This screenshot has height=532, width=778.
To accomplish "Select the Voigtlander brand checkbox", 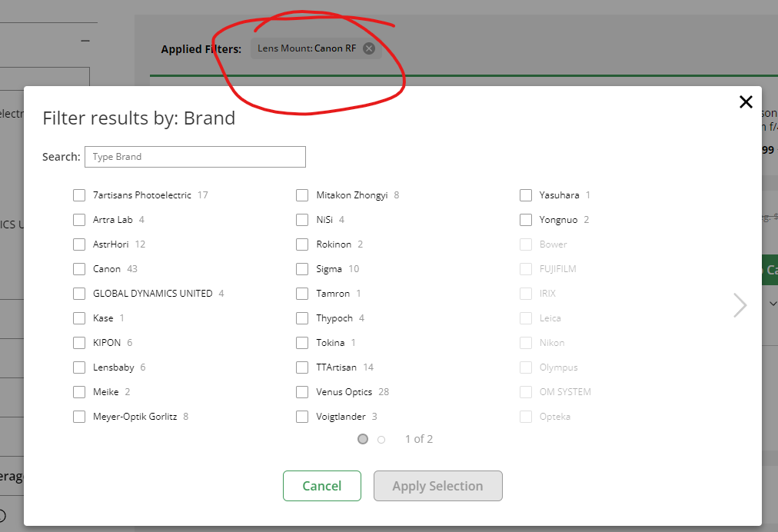I will click(302, 417).
